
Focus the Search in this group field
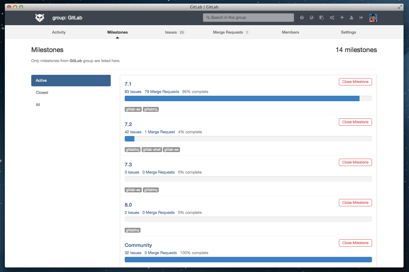pos(248,18)
